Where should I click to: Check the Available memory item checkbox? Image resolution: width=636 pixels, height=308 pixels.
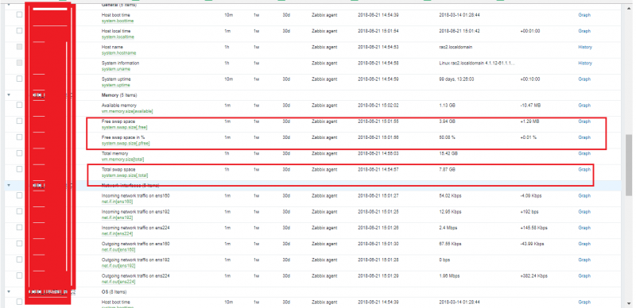coord(19,105)
